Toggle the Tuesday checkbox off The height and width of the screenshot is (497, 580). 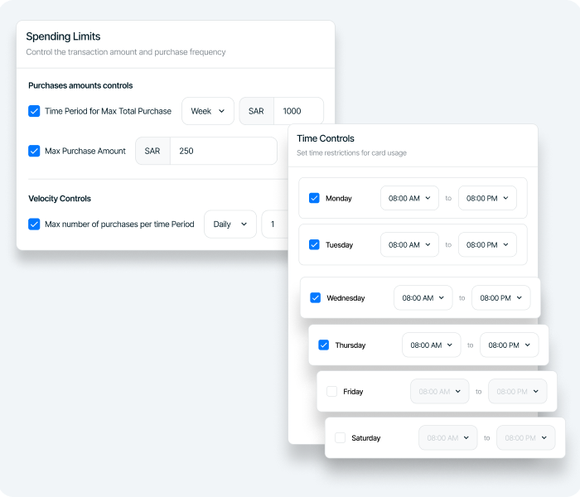[314, 244]
